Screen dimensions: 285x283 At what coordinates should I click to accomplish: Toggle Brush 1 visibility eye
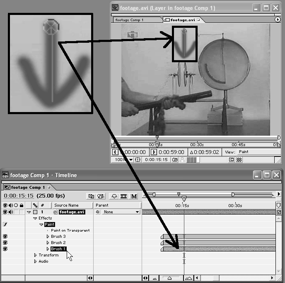[5, 249]
